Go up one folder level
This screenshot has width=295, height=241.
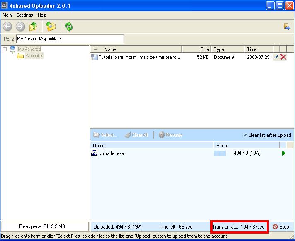point(33,27)
